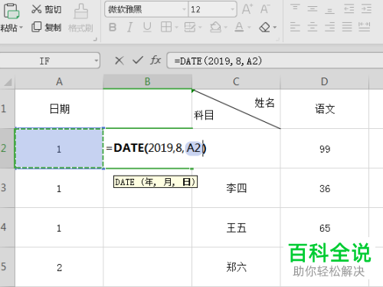Increase indent icon
Viewport: 383px width, 287px height.
tap(366, 9)
